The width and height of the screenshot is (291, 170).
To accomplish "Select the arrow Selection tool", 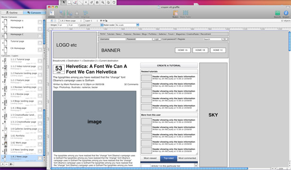I will 63,2.
